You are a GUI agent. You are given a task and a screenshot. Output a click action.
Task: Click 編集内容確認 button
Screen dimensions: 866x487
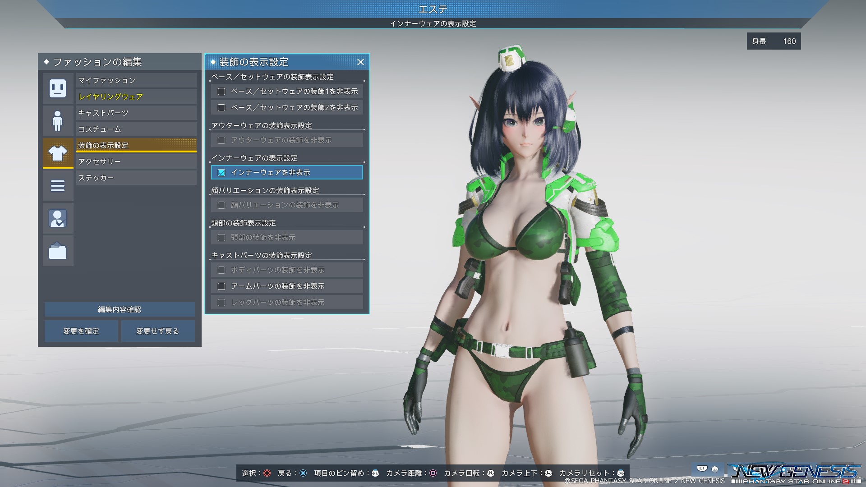point(120,309)
